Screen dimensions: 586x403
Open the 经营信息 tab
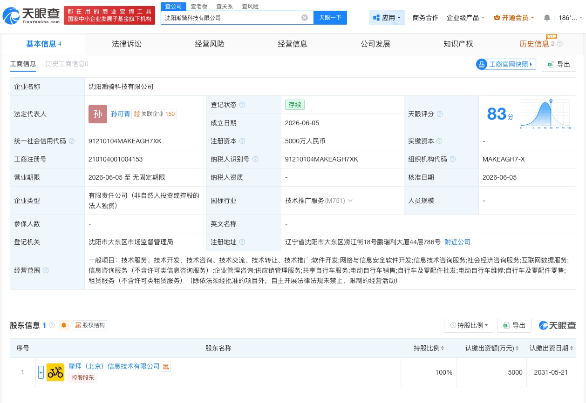[293, 44]
